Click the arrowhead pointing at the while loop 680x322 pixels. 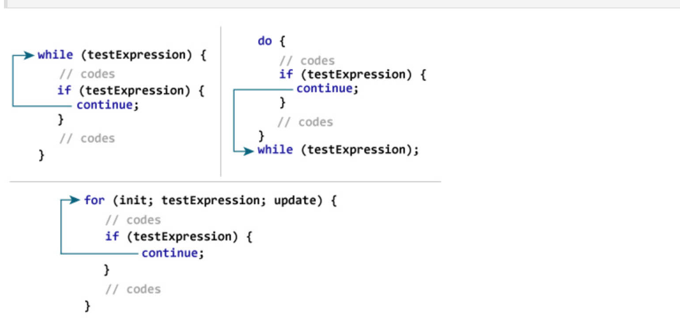[x=30, y=55]
